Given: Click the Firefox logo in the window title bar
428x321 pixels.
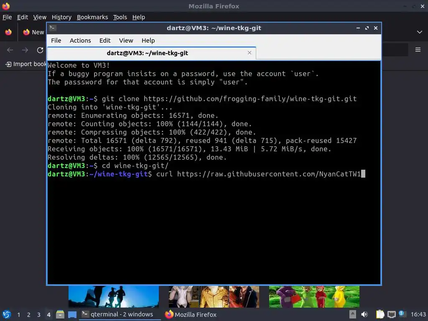Looking at the screenshot, I should pyautogui.click(x=6, y=6).
